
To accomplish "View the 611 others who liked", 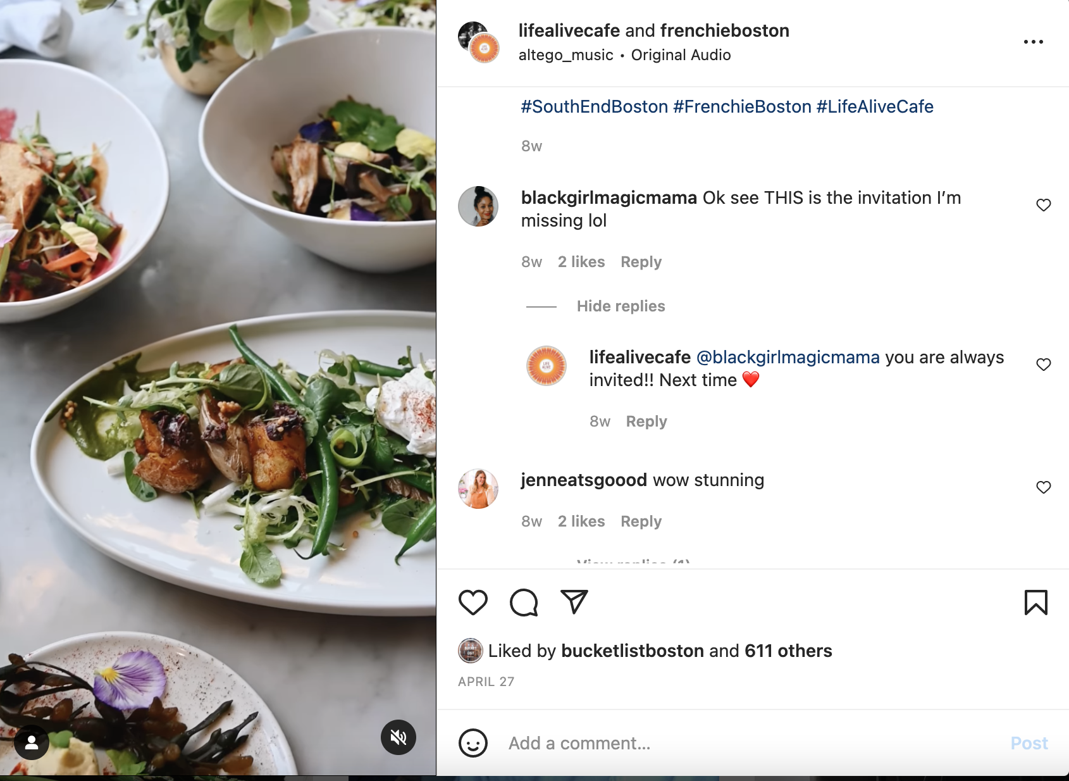I will (x=788, y=651).
